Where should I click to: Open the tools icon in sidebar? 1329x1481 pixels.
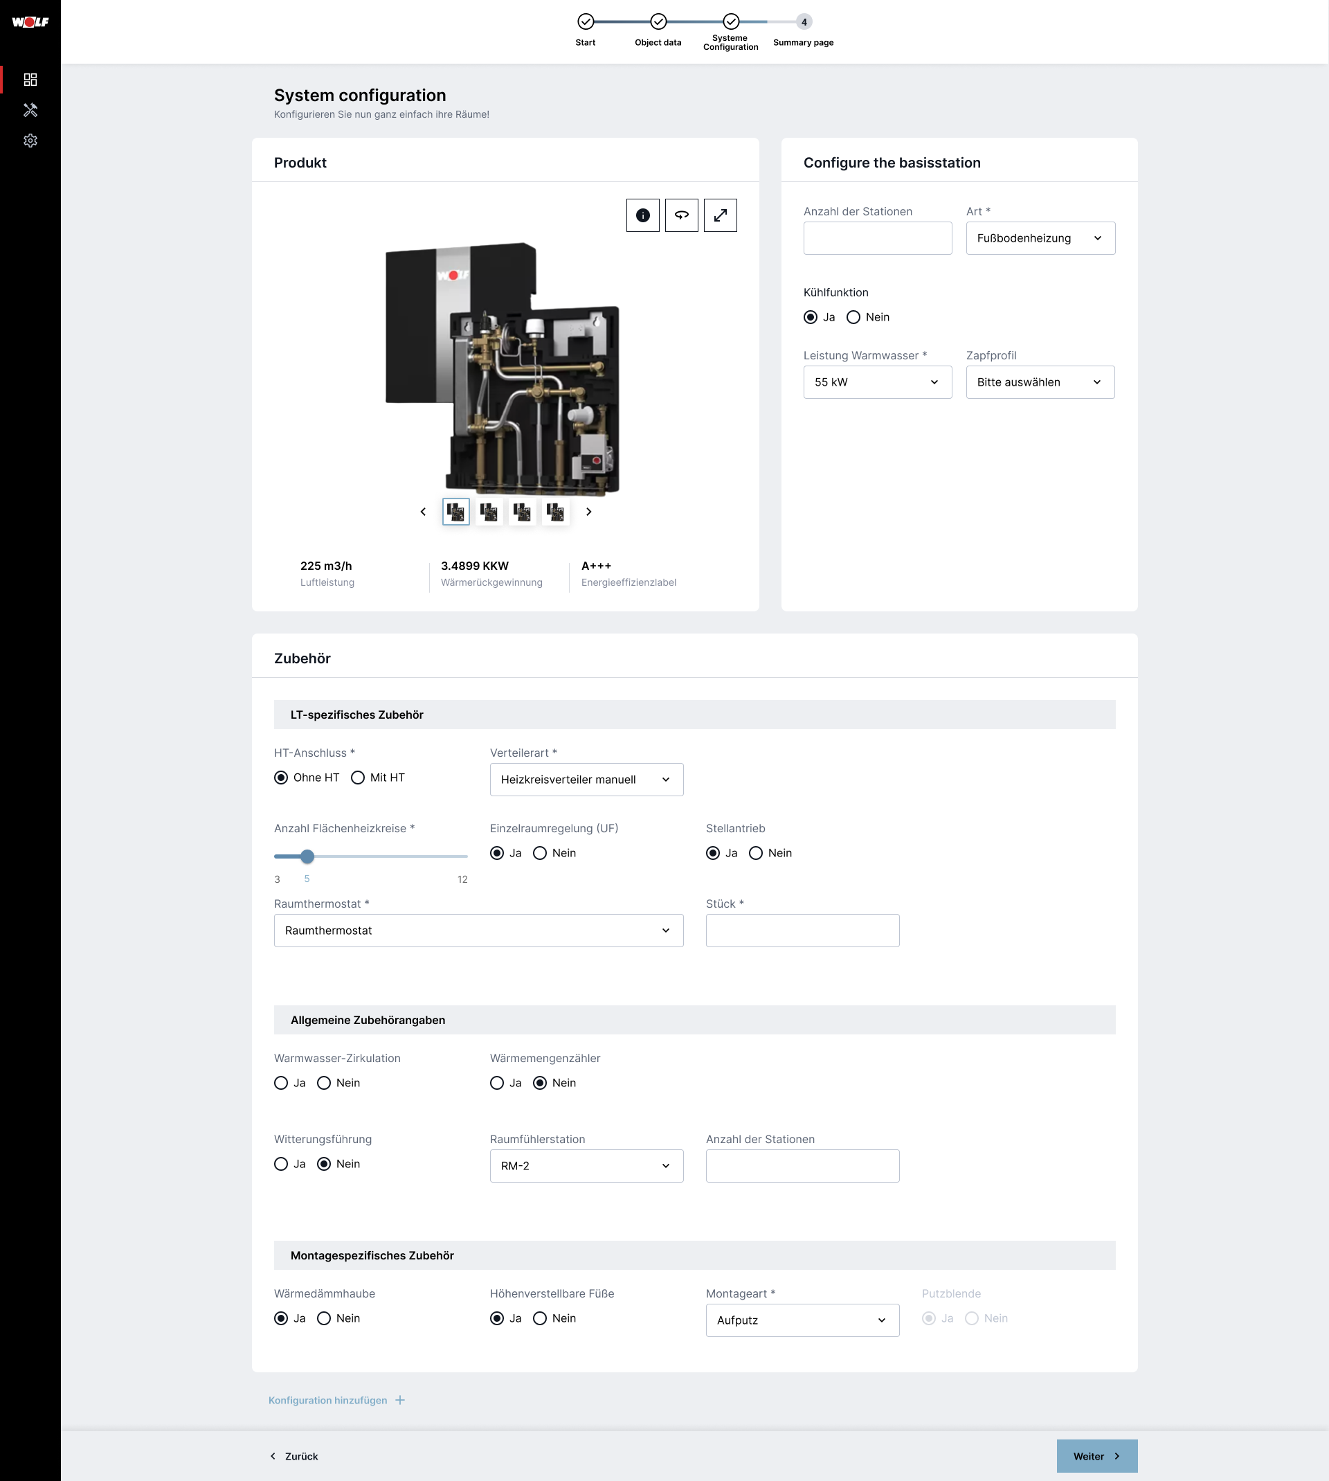[x=30, y=109]
